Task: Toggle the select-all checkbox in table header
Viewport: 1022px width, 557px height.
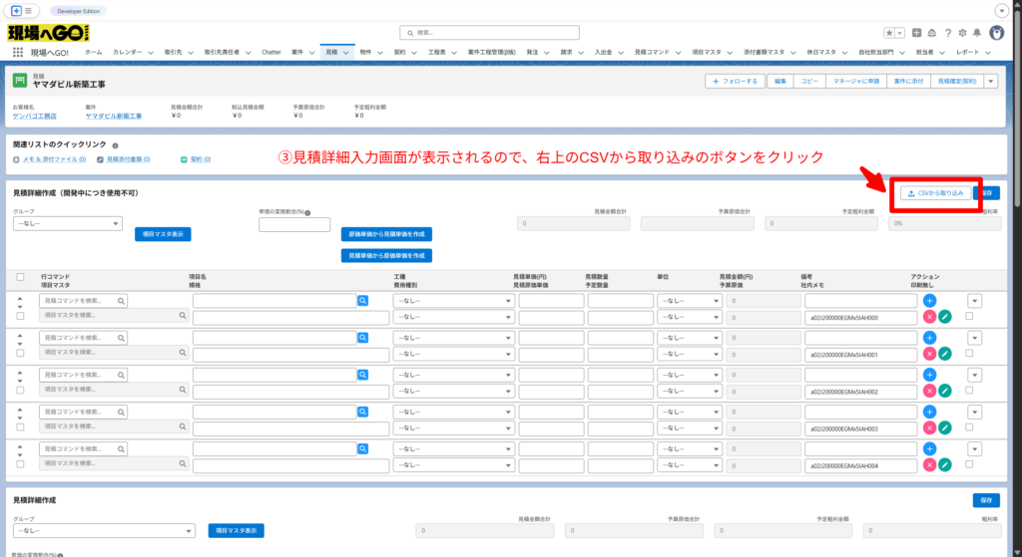Action: (21, 277)
